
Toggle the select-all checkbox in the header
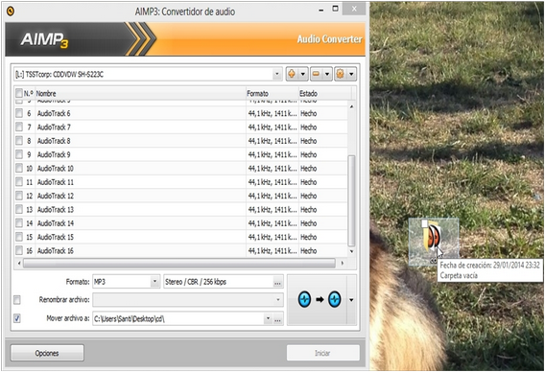[19, 93]
